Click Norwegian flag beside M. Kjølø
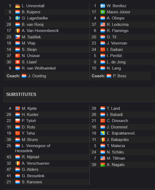Image resolution: width=155 pixels, height=190 pixels. 18,108
